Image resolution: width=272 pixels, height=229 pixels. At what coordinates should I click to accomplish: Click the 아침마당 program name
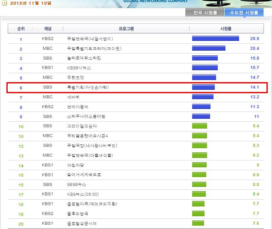point(76,165)
